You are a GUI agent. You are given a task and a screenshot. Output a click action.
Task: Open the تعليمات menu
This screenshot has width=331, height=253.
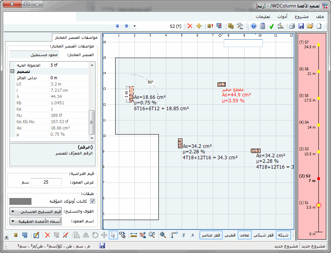pos(263,16)
